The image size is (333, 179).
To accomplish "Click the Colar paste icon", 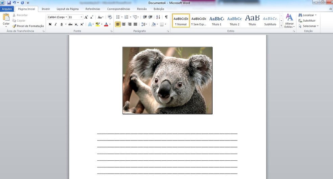I will pos(6,18).
